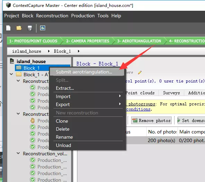The height and width of the screenshot is (182, 205).
Task: Switch to the Additional data tab
Action: click(x=195, y=93)
